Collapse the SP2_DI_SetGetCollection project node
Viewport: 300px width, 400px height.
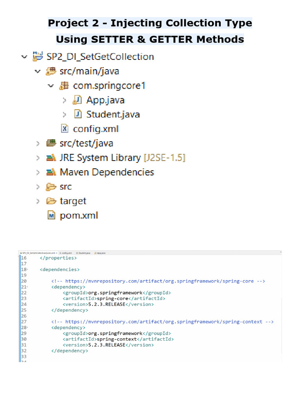point(24,57)
